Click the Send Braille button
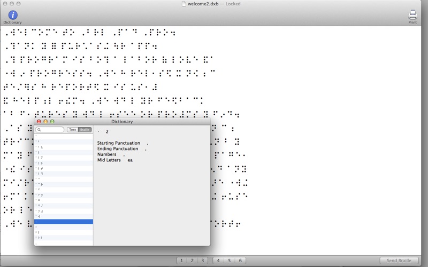 pos(399,261)
